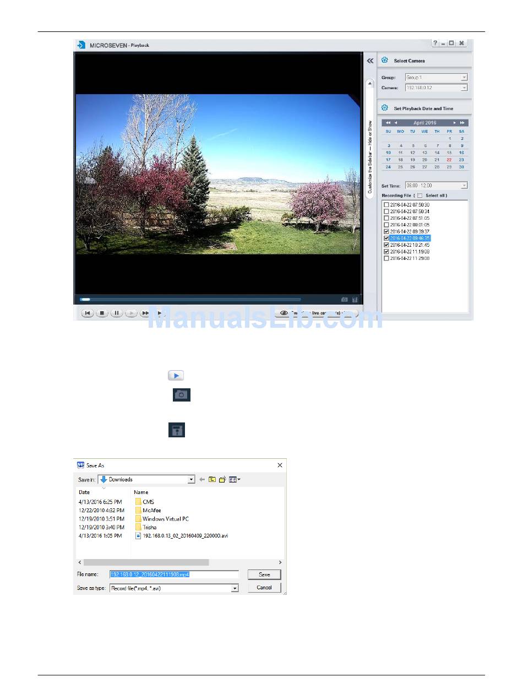
Task: Select the Windows Virtual PC folder
Action: click(x=162, y=519)
